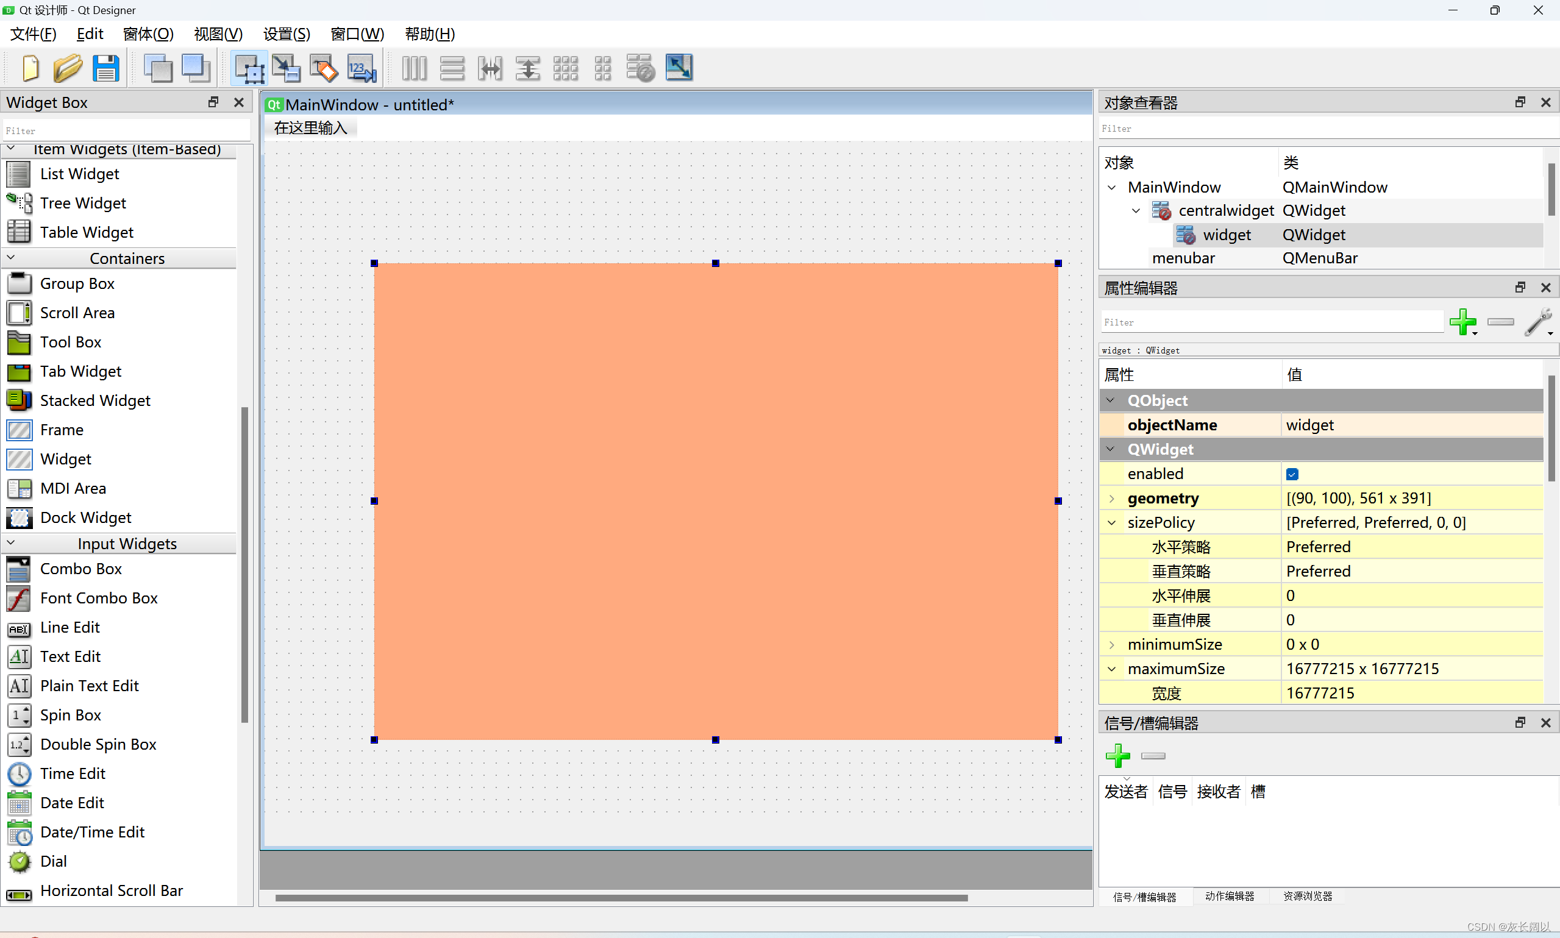Viewport: 1560px width, 938px height.
Task: Toggle the enabled property checkbox
Action: click(1292, 474)
